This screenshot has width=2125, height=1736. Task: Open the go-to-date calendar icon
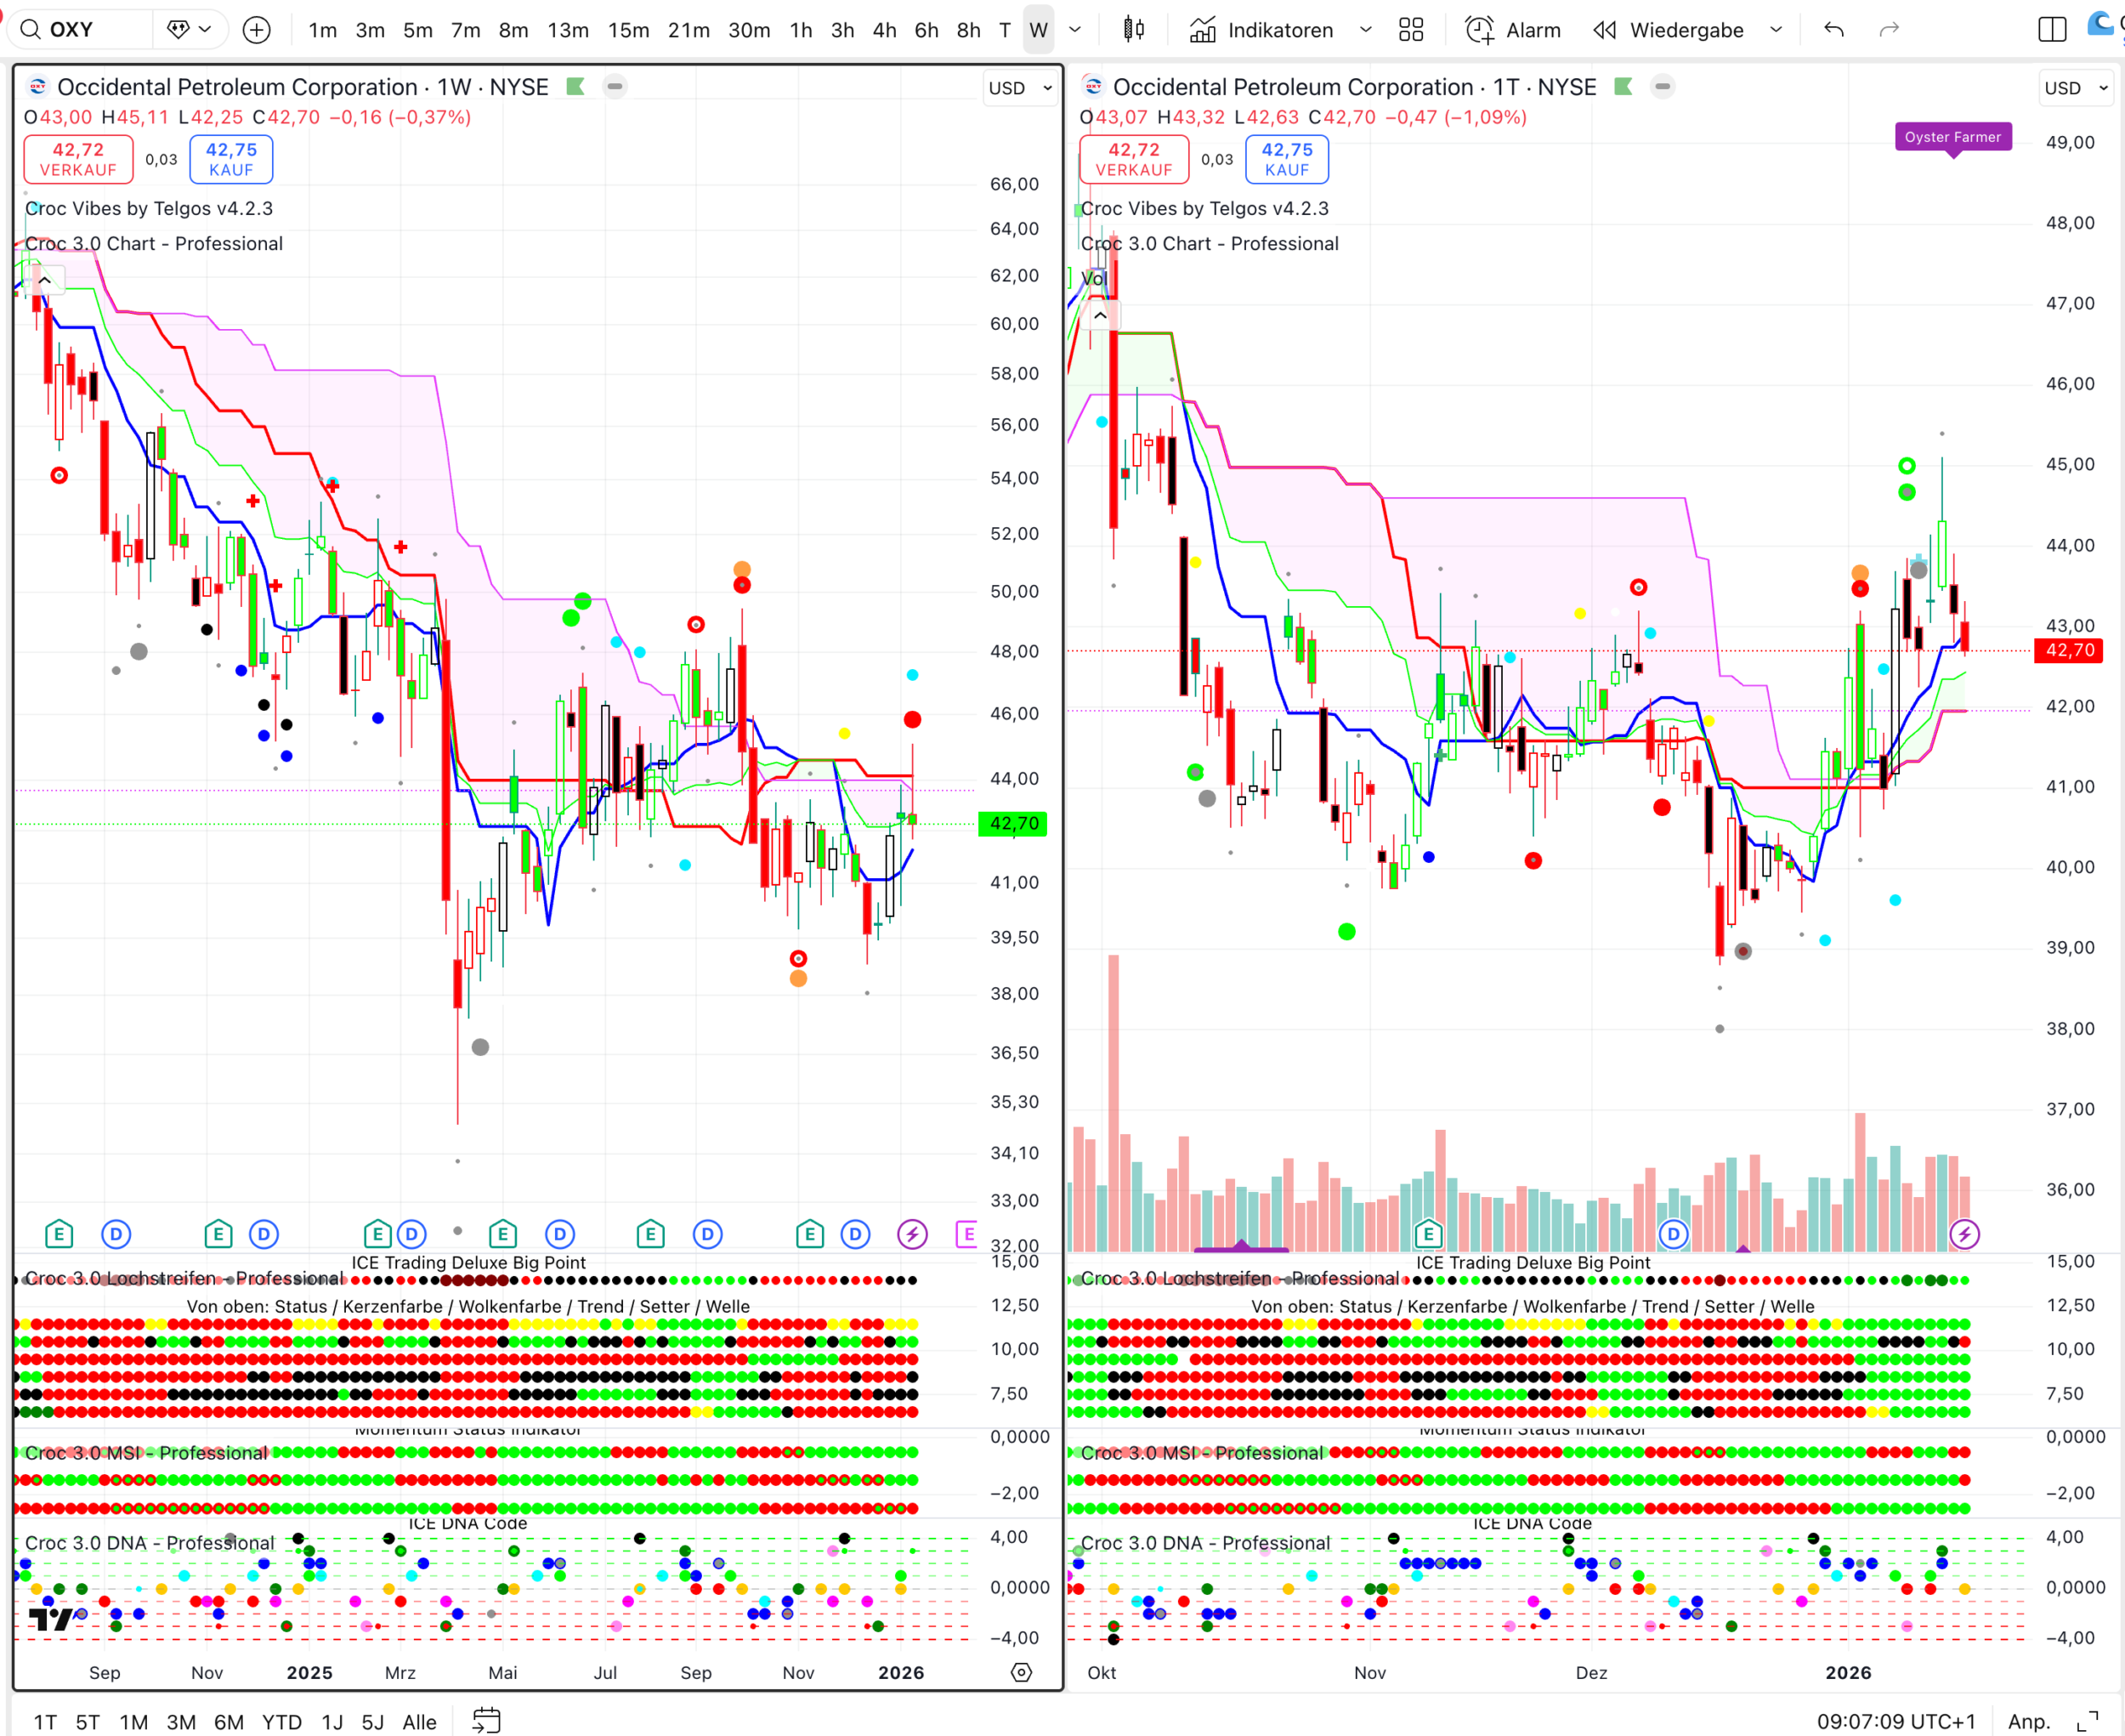click(x=486, y=1720)
